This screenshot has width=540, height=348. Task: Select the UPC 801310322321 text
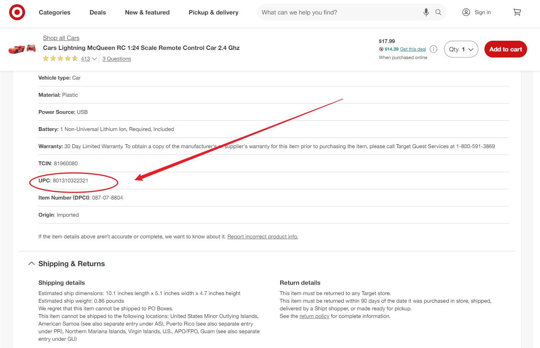click(63, 180)
